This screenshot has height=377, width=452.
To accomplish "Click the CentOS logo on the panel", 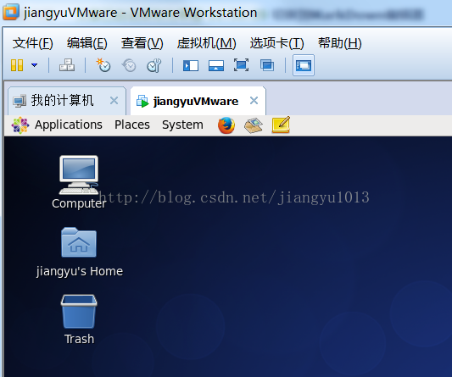I will pos(20,125).
